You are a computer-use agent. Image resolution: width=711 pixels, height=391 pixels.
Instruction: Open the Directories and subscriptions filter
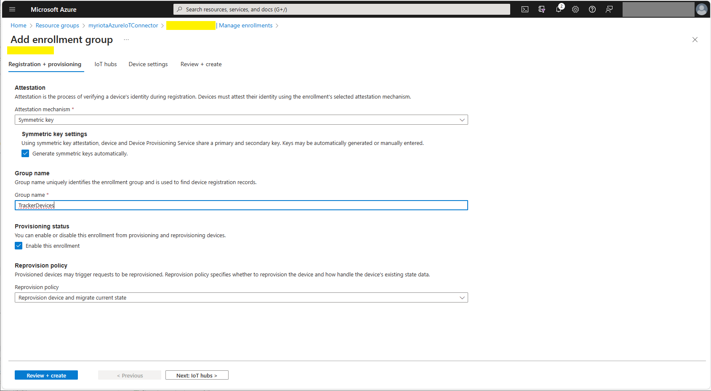tap(542, 9)
